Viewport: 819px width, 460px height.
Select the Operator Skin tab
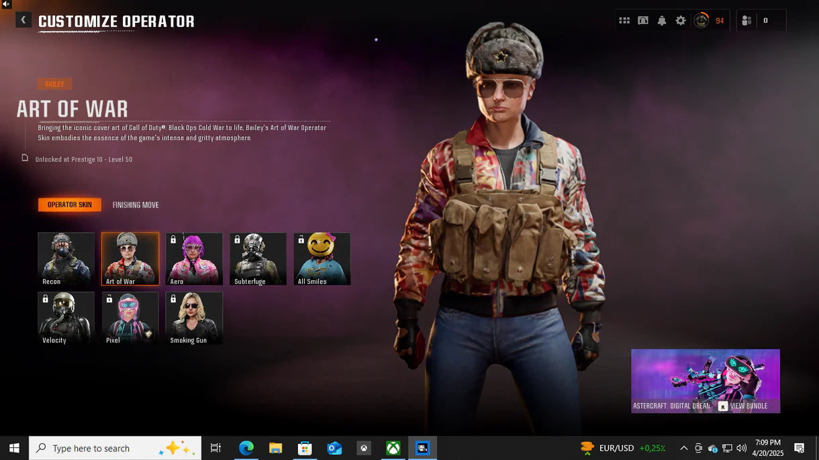click(x=70, y=205)
